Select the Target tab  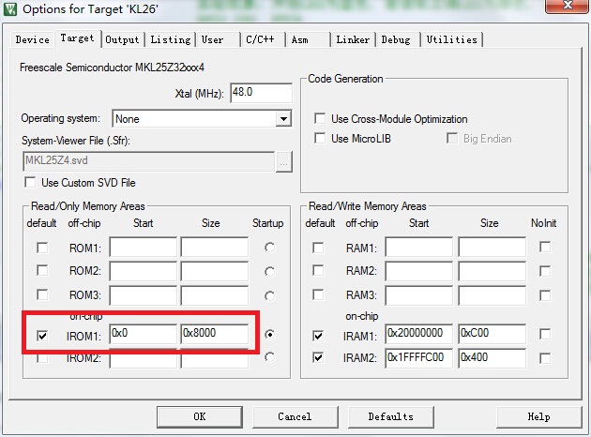[x=78, y=38]
